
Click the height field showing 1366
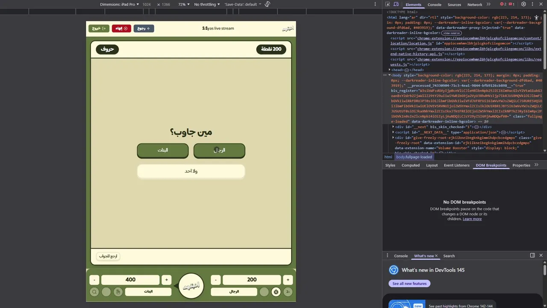(x=166, y=4)
